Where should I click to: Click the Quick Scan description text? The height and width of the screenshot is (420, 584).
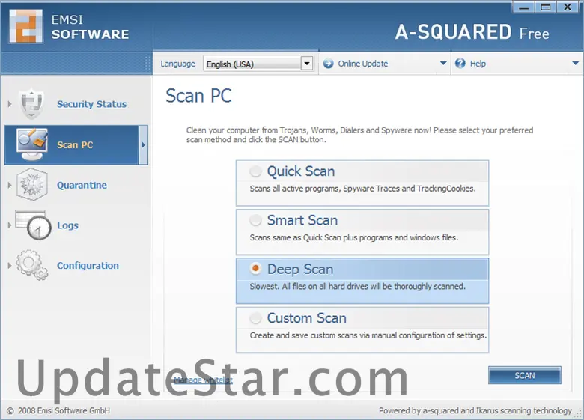click(x=362, y=189)
